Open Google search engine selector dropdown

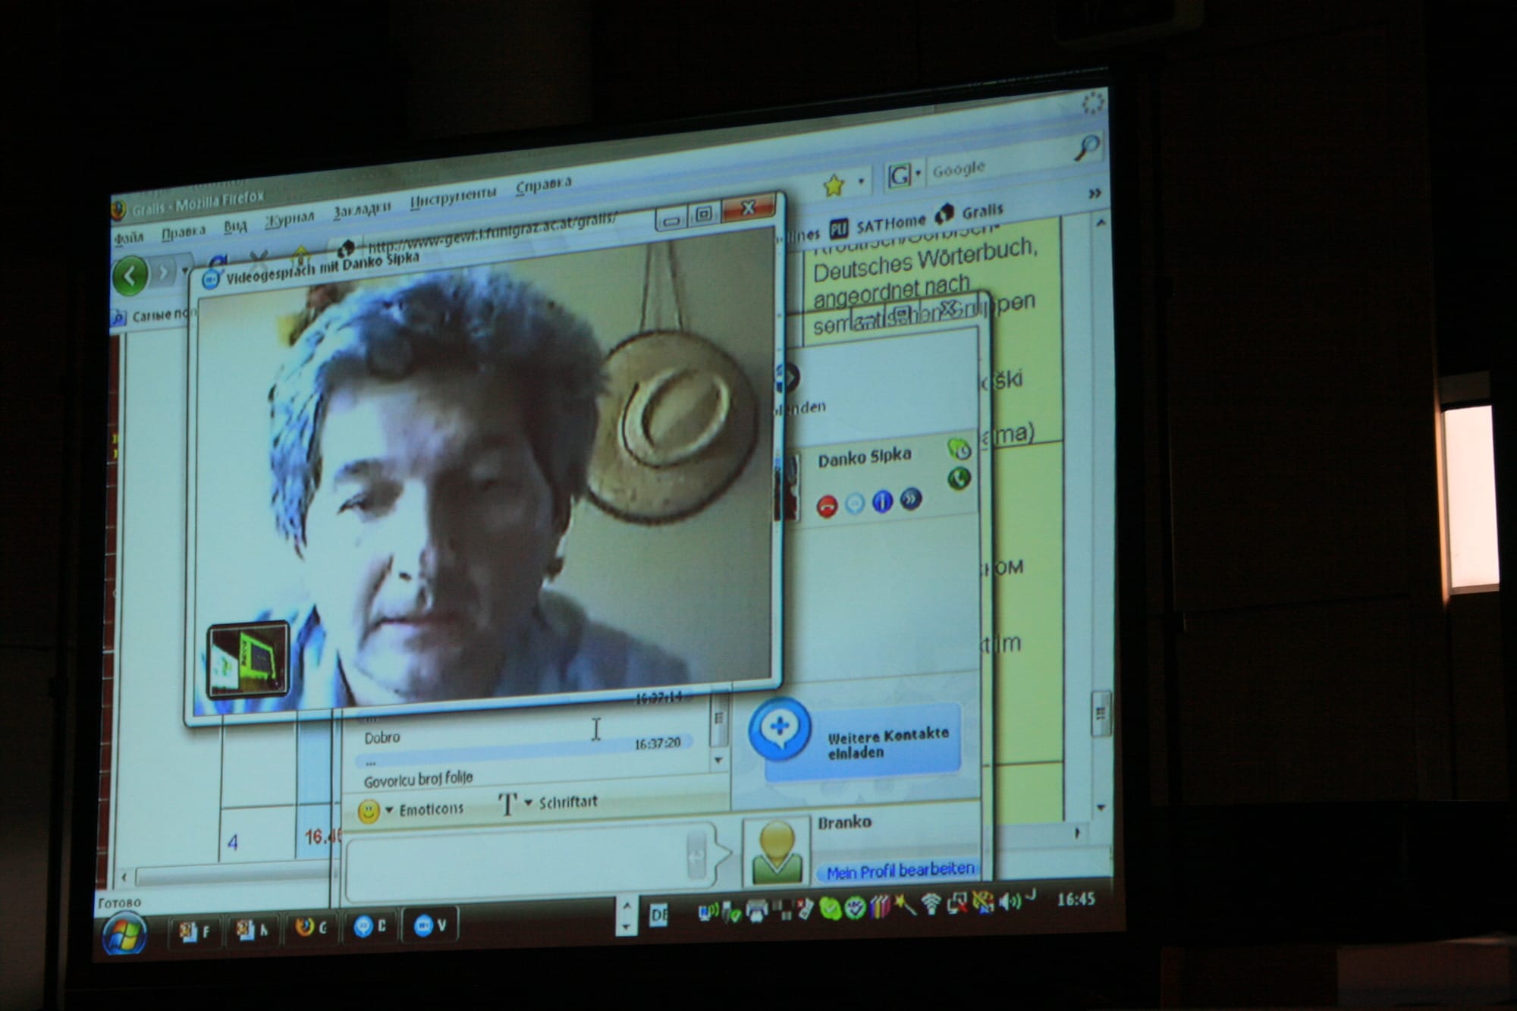pyautogui.click(x=904, y=175)
